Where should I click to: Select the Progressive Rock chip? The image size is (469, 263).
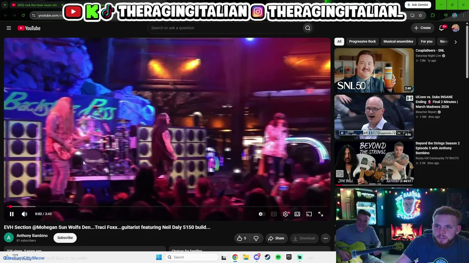point(362,42)
